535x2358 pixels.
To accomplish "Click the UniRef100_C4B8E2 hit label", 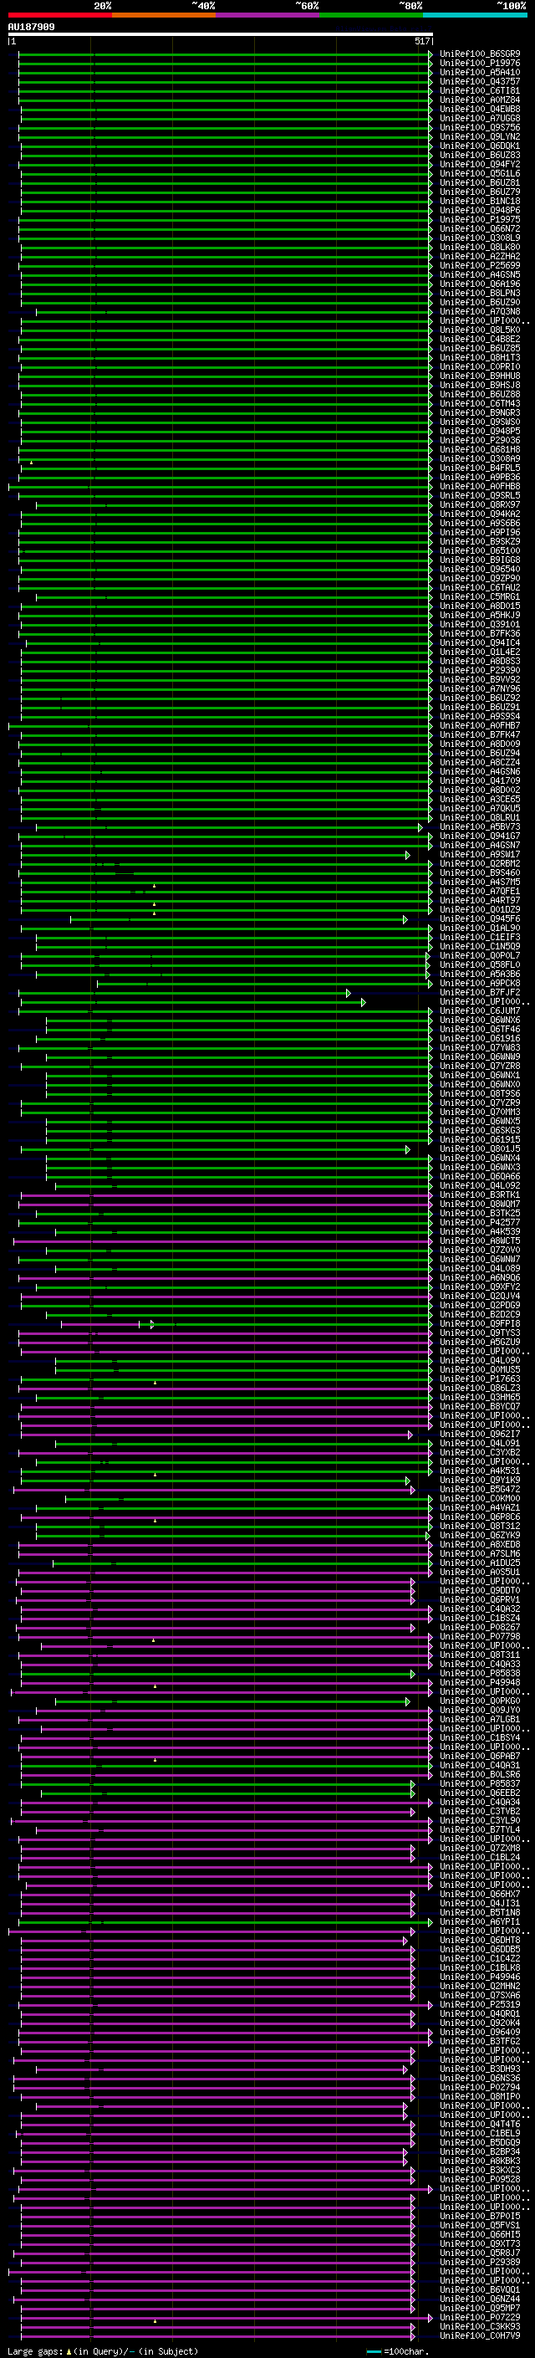I will click(480, 339).
